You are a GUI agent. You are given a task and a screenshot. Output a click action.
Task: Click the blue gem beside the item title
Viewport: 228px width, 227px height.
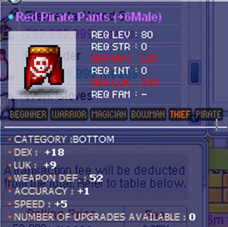coord(11,17)
